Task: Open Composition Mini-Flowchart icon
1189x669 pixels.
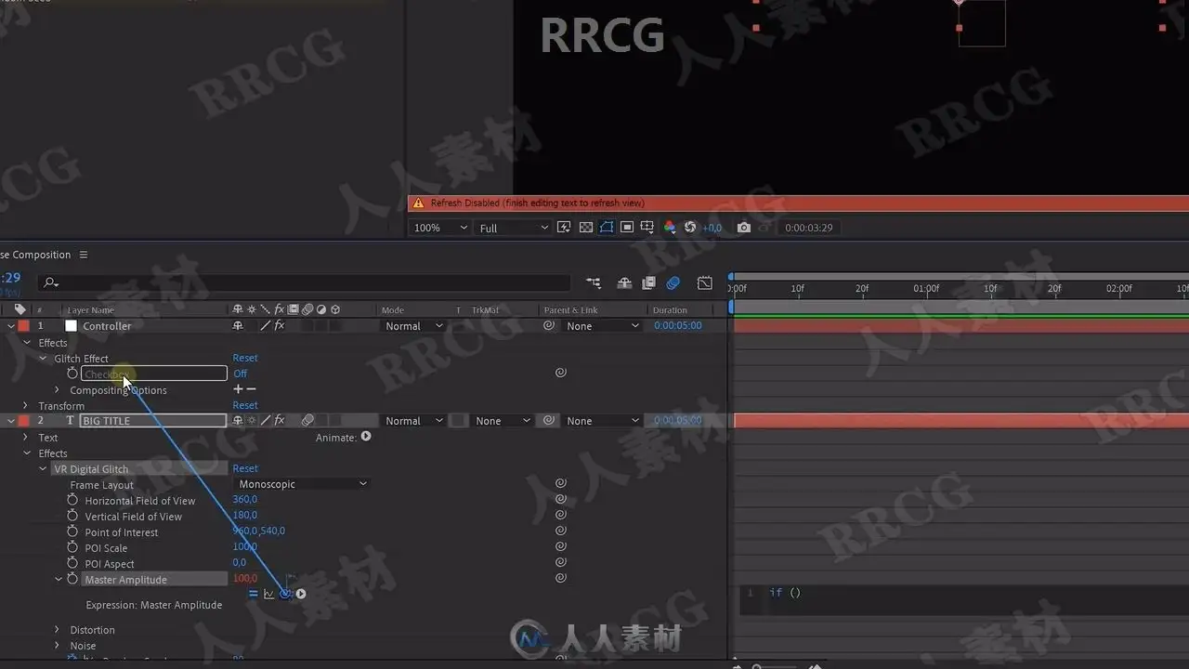Action: pyautogui.click(x=594, y=283)
